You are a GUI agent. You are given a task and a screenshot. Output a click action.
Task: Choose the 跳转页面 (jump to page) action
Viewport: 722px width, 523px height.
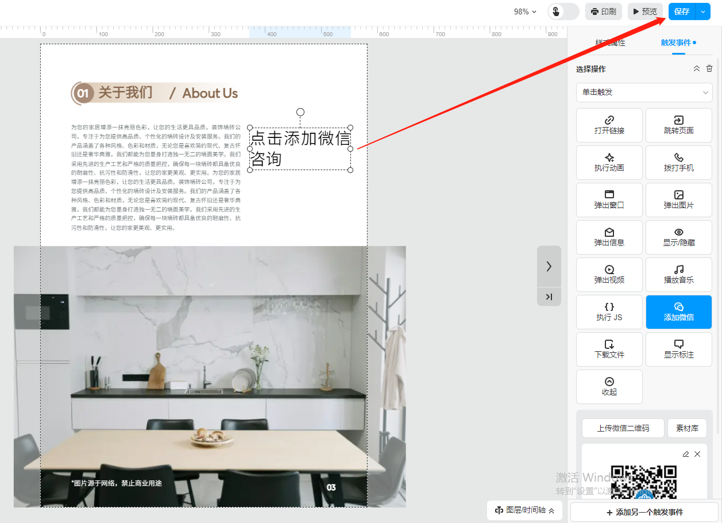[x=678, y=125]
